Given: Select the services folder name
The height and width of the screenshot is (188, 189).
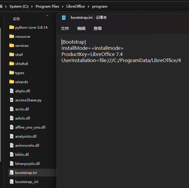Looking at the screenshot, I should [x=22, y=46].
